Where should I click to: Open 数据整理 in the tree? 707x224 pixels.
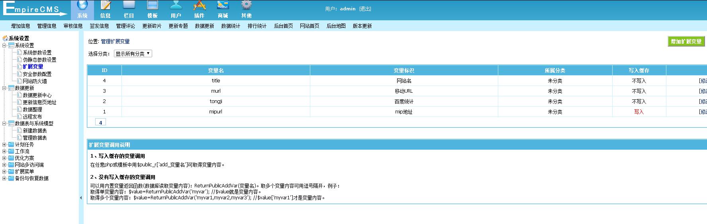tap(32, 109)
